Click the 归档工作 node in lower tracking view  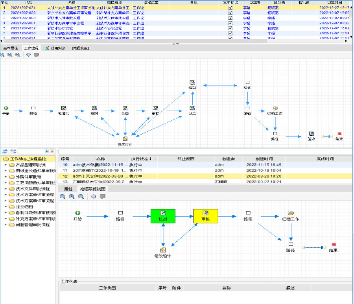pyautogui.click(x=291, y=216)
